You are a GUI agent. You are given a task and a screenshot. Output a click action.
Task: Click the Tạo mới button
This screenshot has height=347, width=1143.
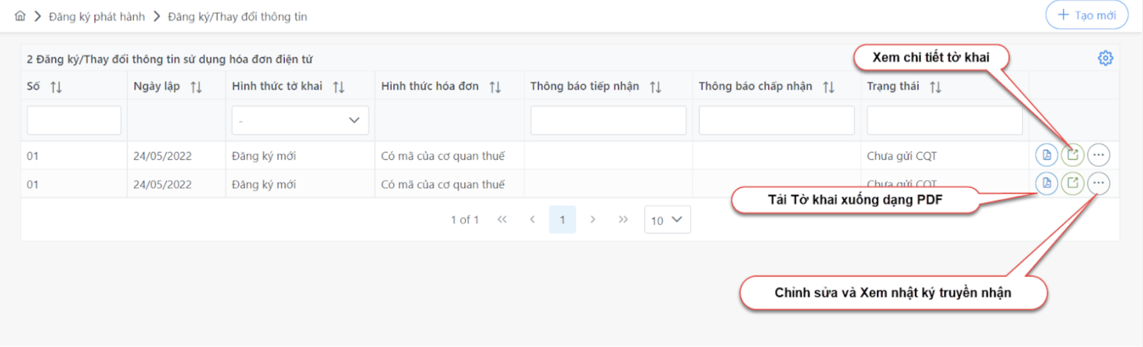1086,15
